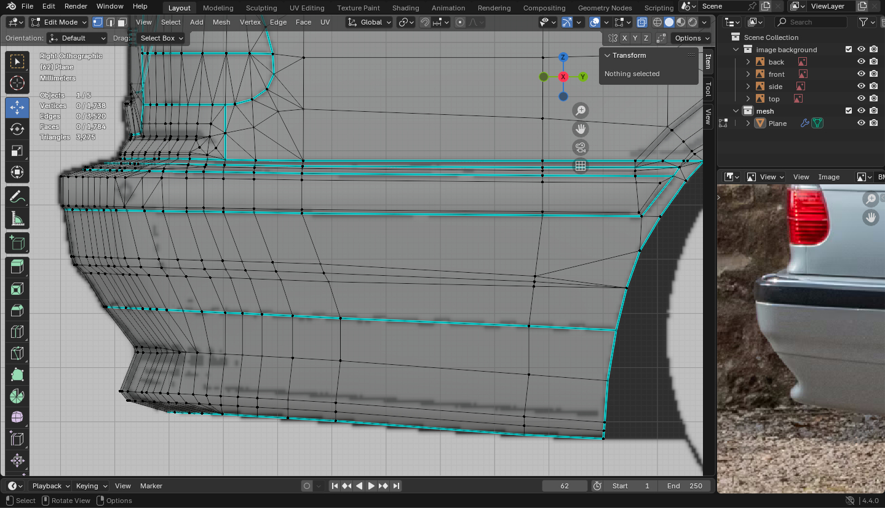Uncheck the mesh collection checkbox
Screen dimensions: 885x508
(849, 111)
